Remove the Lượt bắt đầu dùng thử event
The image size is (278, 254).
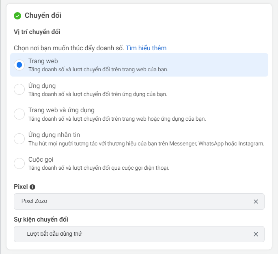[x=256, y=234]
